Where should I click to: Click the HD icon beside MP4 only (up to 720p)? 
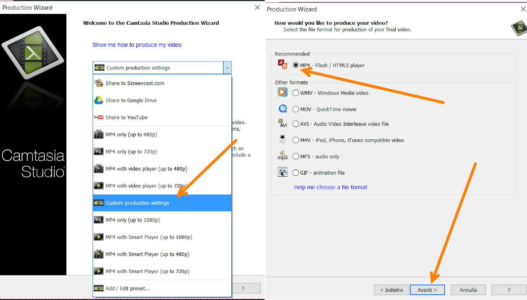pyautogui.click(x=99, y=152)
